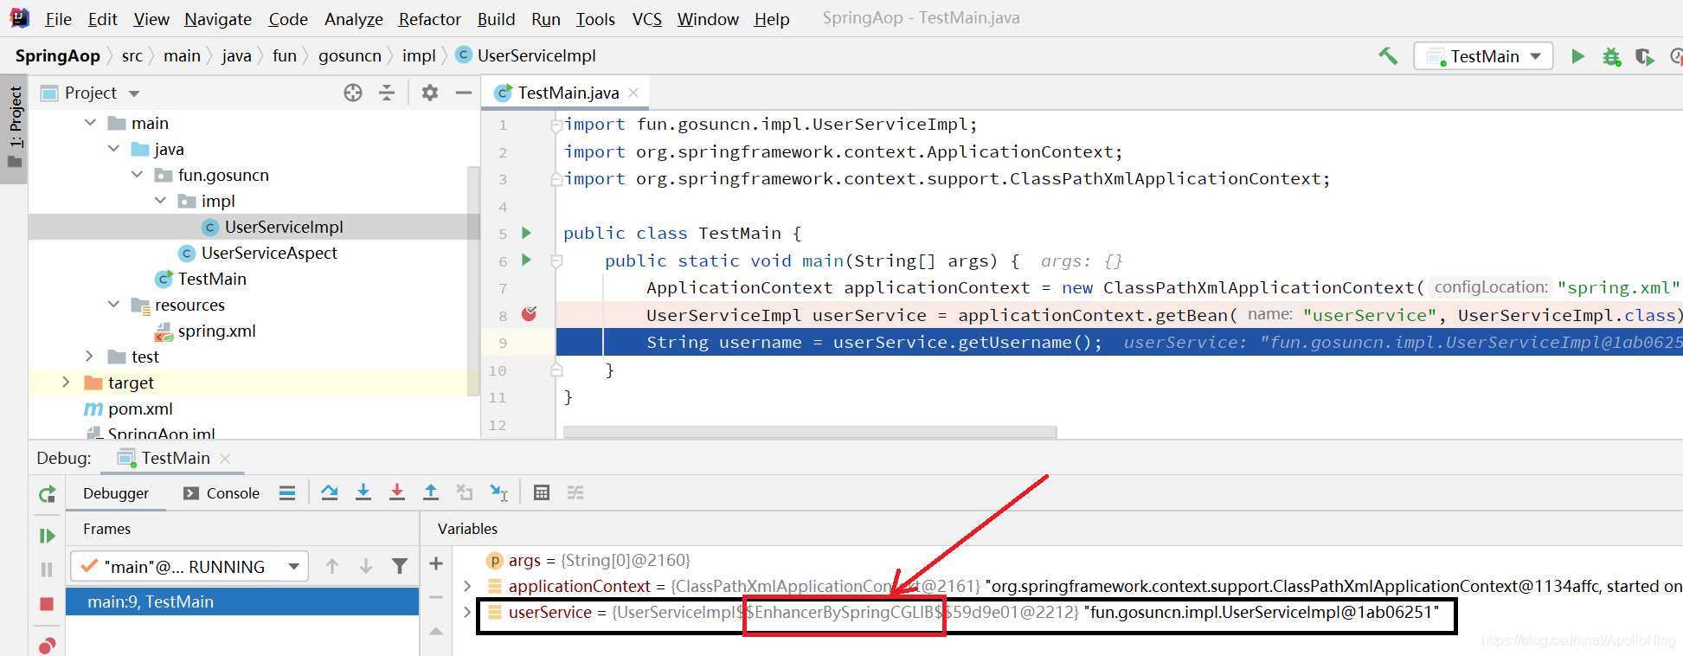Select pom.xml in project tree
The image size is (1683, 656).
pos(140,408)
